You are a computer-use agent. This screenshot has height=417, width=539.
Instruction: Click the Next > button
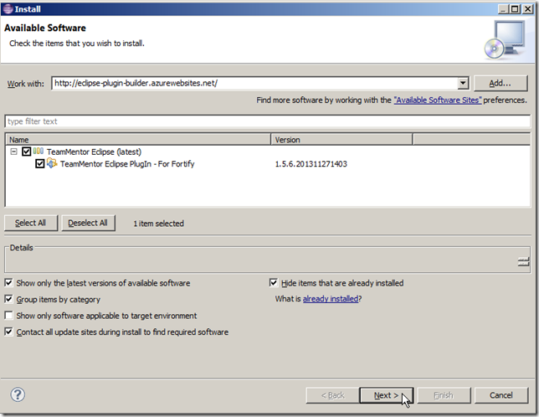(x=386, y=395)
